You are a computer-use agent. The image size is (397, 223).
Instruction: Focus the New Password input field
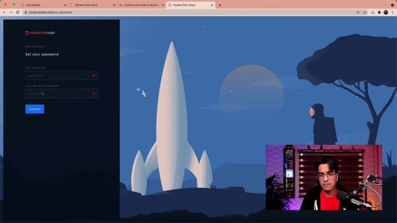point(61,76)
